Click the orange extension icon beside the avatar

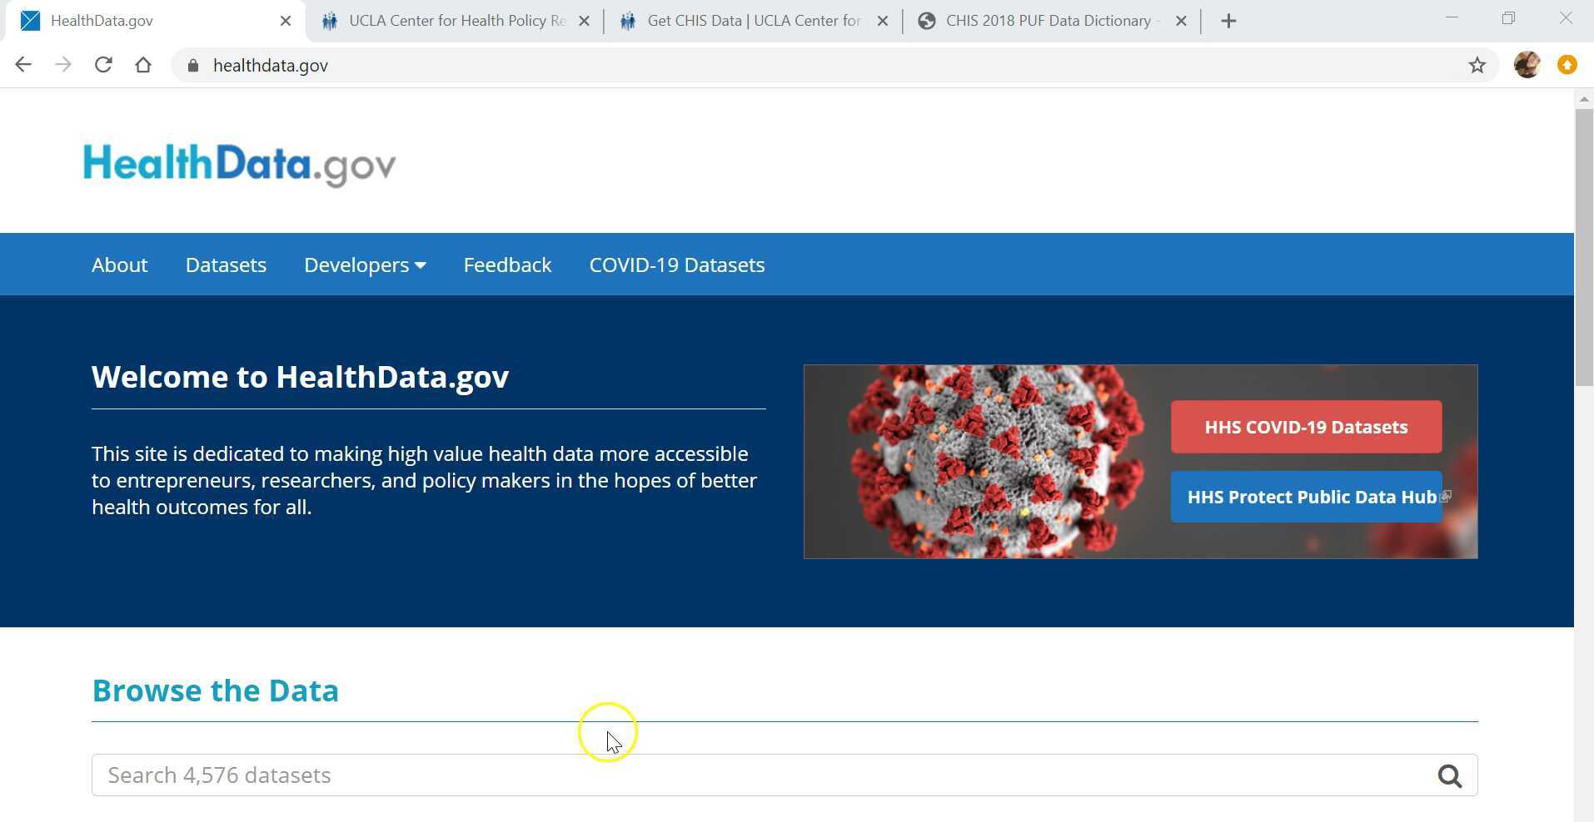1567,64
